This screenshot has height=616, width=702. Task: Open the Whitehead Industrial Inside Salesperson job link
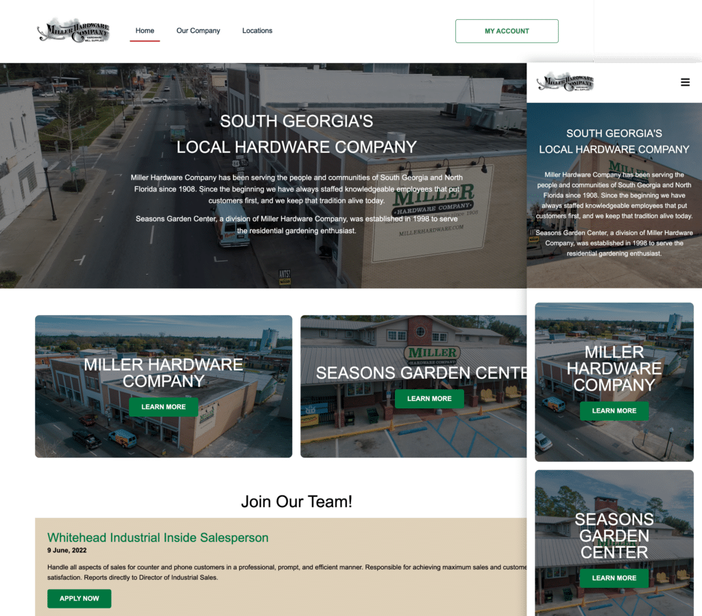coord(158,538)
